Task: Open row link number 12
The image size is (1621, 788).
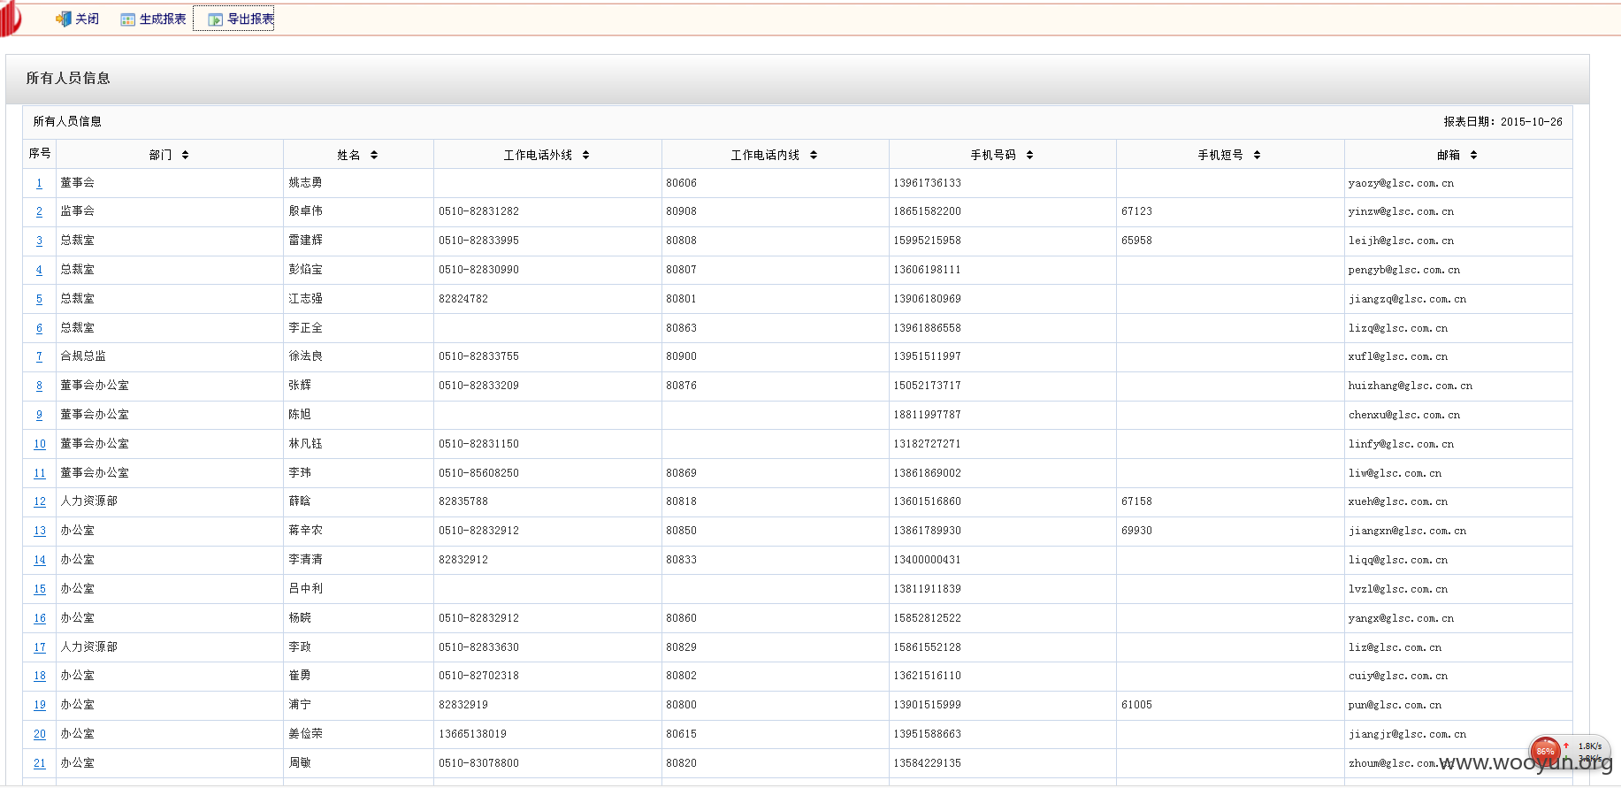Action: (x=40, y=501)
